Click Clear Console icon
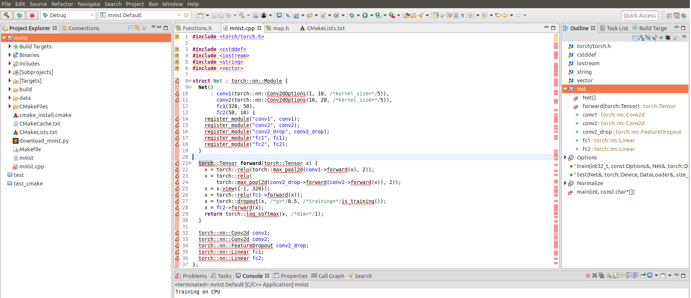 pyautogui.click(x=609, y=276)
